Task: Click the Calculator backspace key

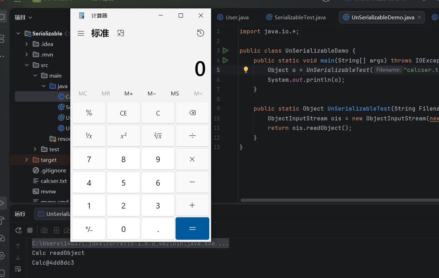Action: tap(192, 113)
